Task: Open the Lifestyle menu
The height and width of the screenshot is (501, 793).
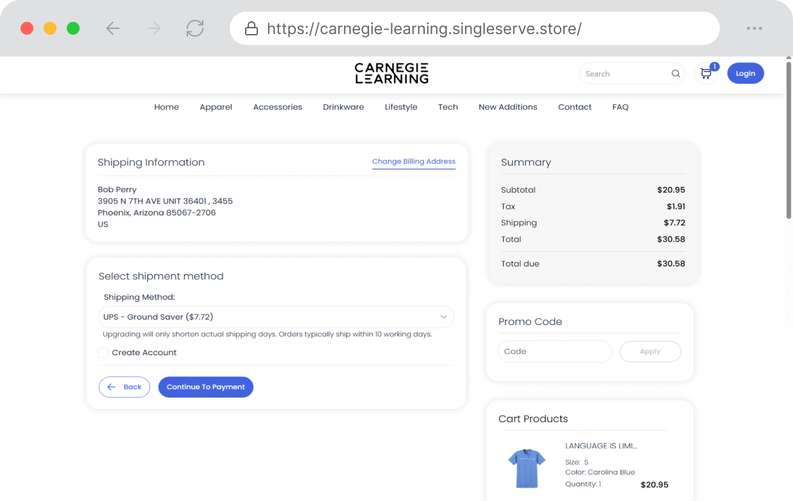Action: (401, 107)
